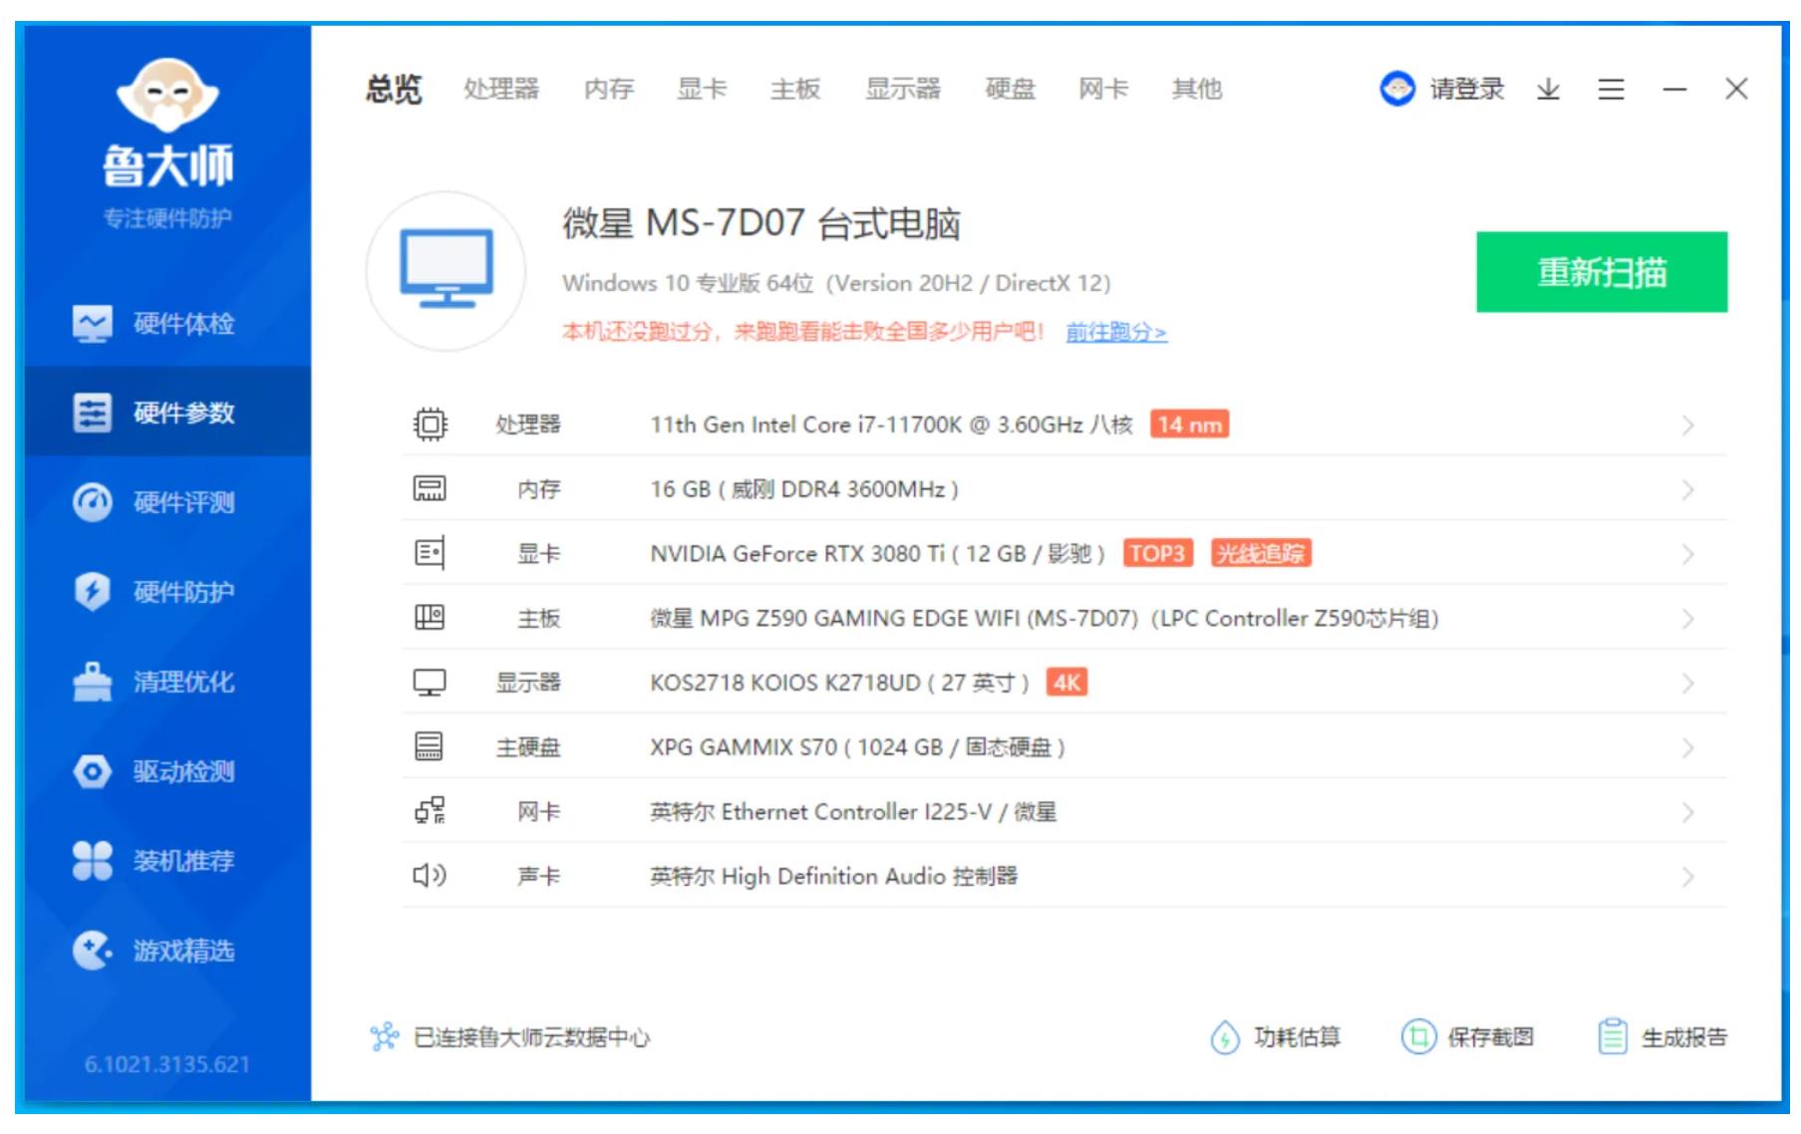Click the 光线追踪 badge on graphics card
This screenshot has width=1801, height=1134.
[1260, 553]
